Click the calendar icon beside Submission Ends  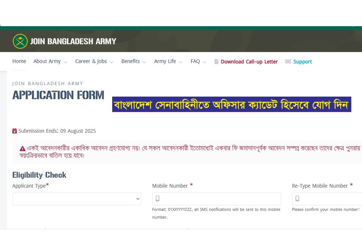[x=15, y=131]
